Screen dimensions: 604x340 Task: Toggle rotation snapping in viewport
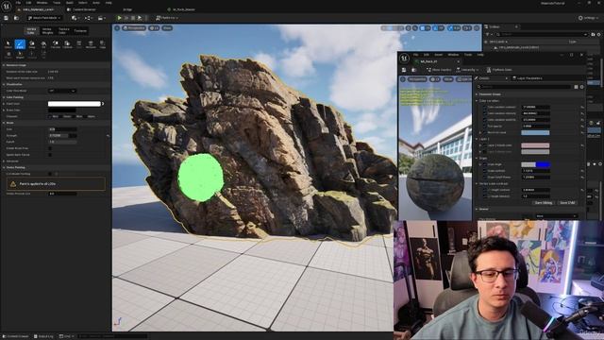tap(435, 28)
